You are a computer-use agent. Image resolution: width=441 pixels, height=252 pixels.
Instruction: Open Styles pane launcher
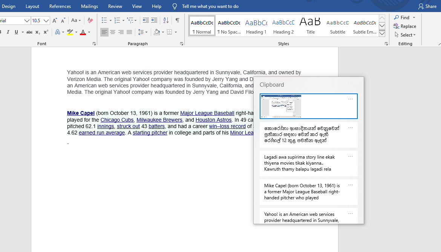(x=386, y=44)
